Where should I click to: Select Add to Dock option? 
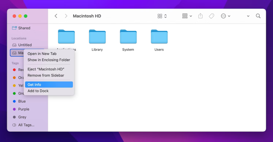(38, 91)
